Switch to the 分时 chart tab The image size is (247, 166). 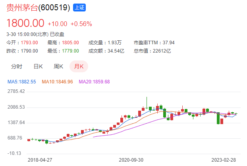point(17,66)
